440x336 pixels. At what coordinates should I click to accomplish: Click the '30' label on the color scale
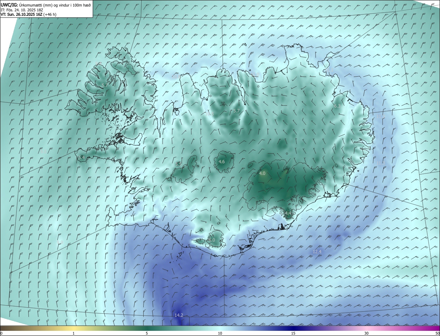[366, 333]
